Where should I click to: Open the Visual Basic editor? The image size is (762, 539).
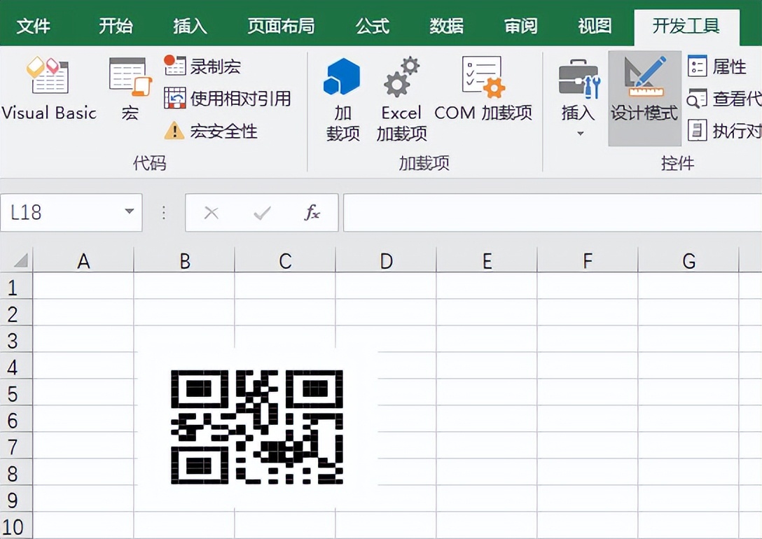[48, 89]
